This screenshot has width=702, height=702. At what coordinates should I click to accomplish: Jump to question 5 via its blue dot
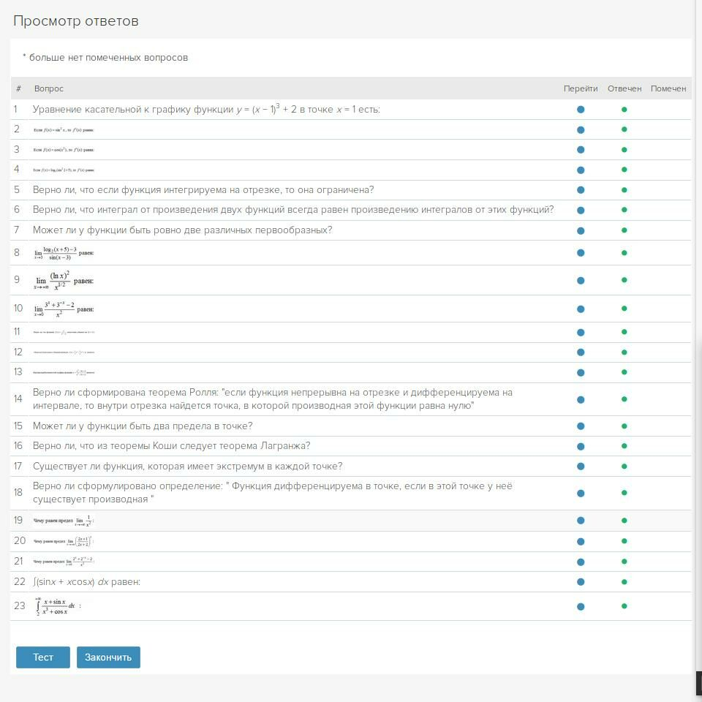(581, 190)
